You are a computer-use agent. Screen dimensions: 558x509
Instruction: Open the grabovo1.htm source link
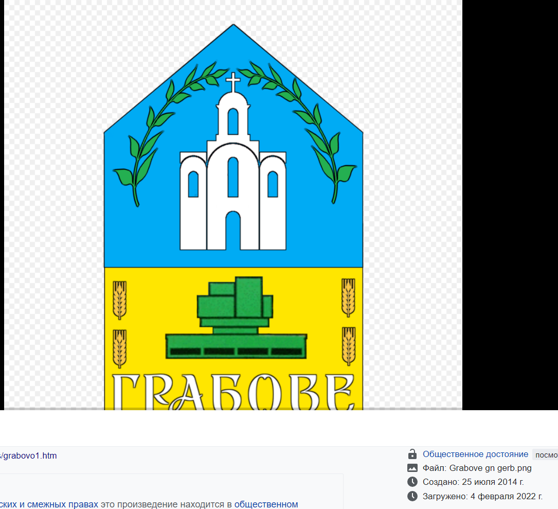tap(28, 455)
